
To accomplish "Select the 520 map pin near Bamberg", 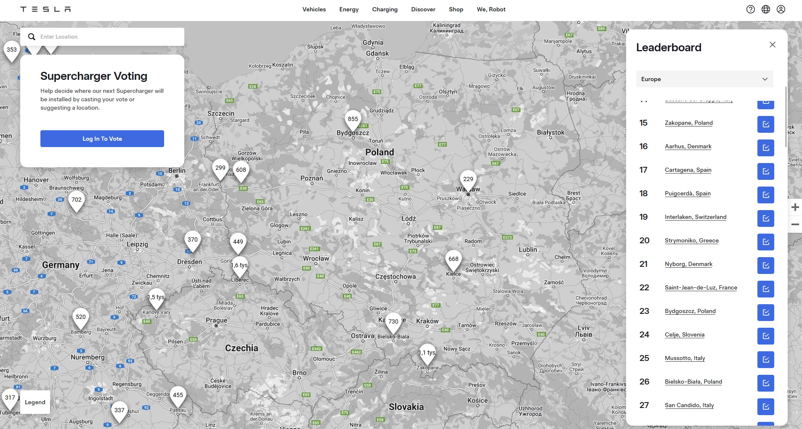I will [x=81, y=318].
